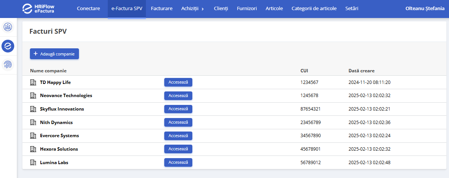
Task: Open the fingerprint sidebar icon
Action: tap(8, 64)
